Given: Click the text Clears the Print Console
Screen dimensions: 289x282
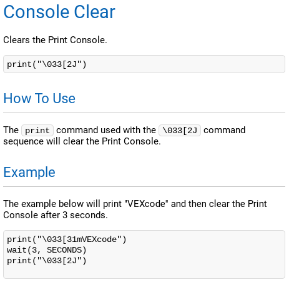Looking at the screenshot, I should tap(55, 40).
